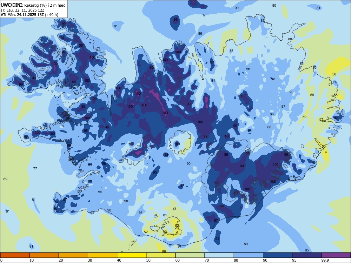Click the orange 10–20 legend swatch
Image resolution: width=351 pixels, height=263 pixels.
[x=44, y=255]
